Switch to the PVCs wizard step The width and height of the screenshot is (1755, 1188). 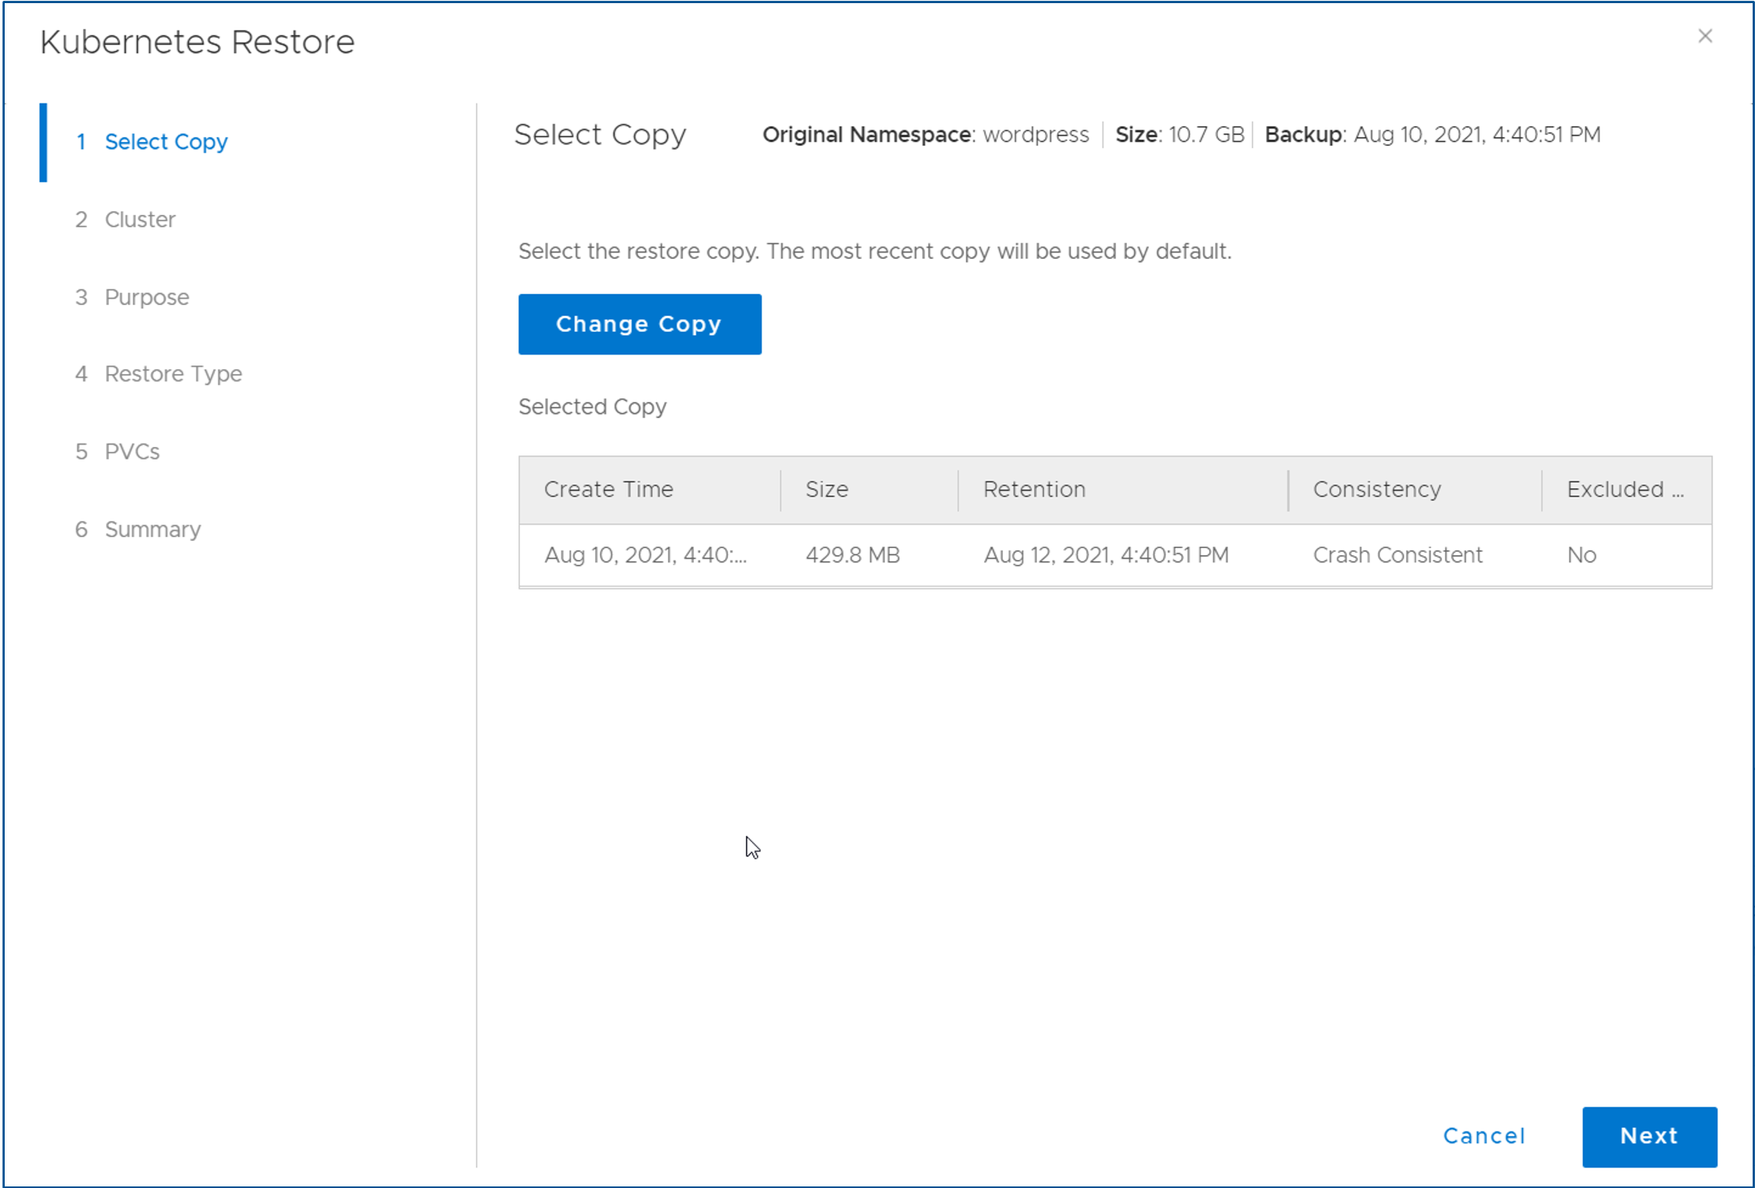pyautogui.click(x=132, y=452)
